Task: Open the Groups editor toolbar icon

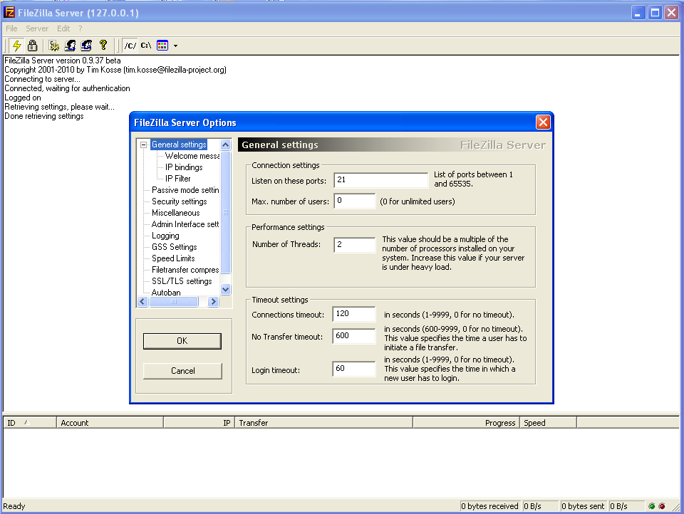Action: click(x=86, y=46)
